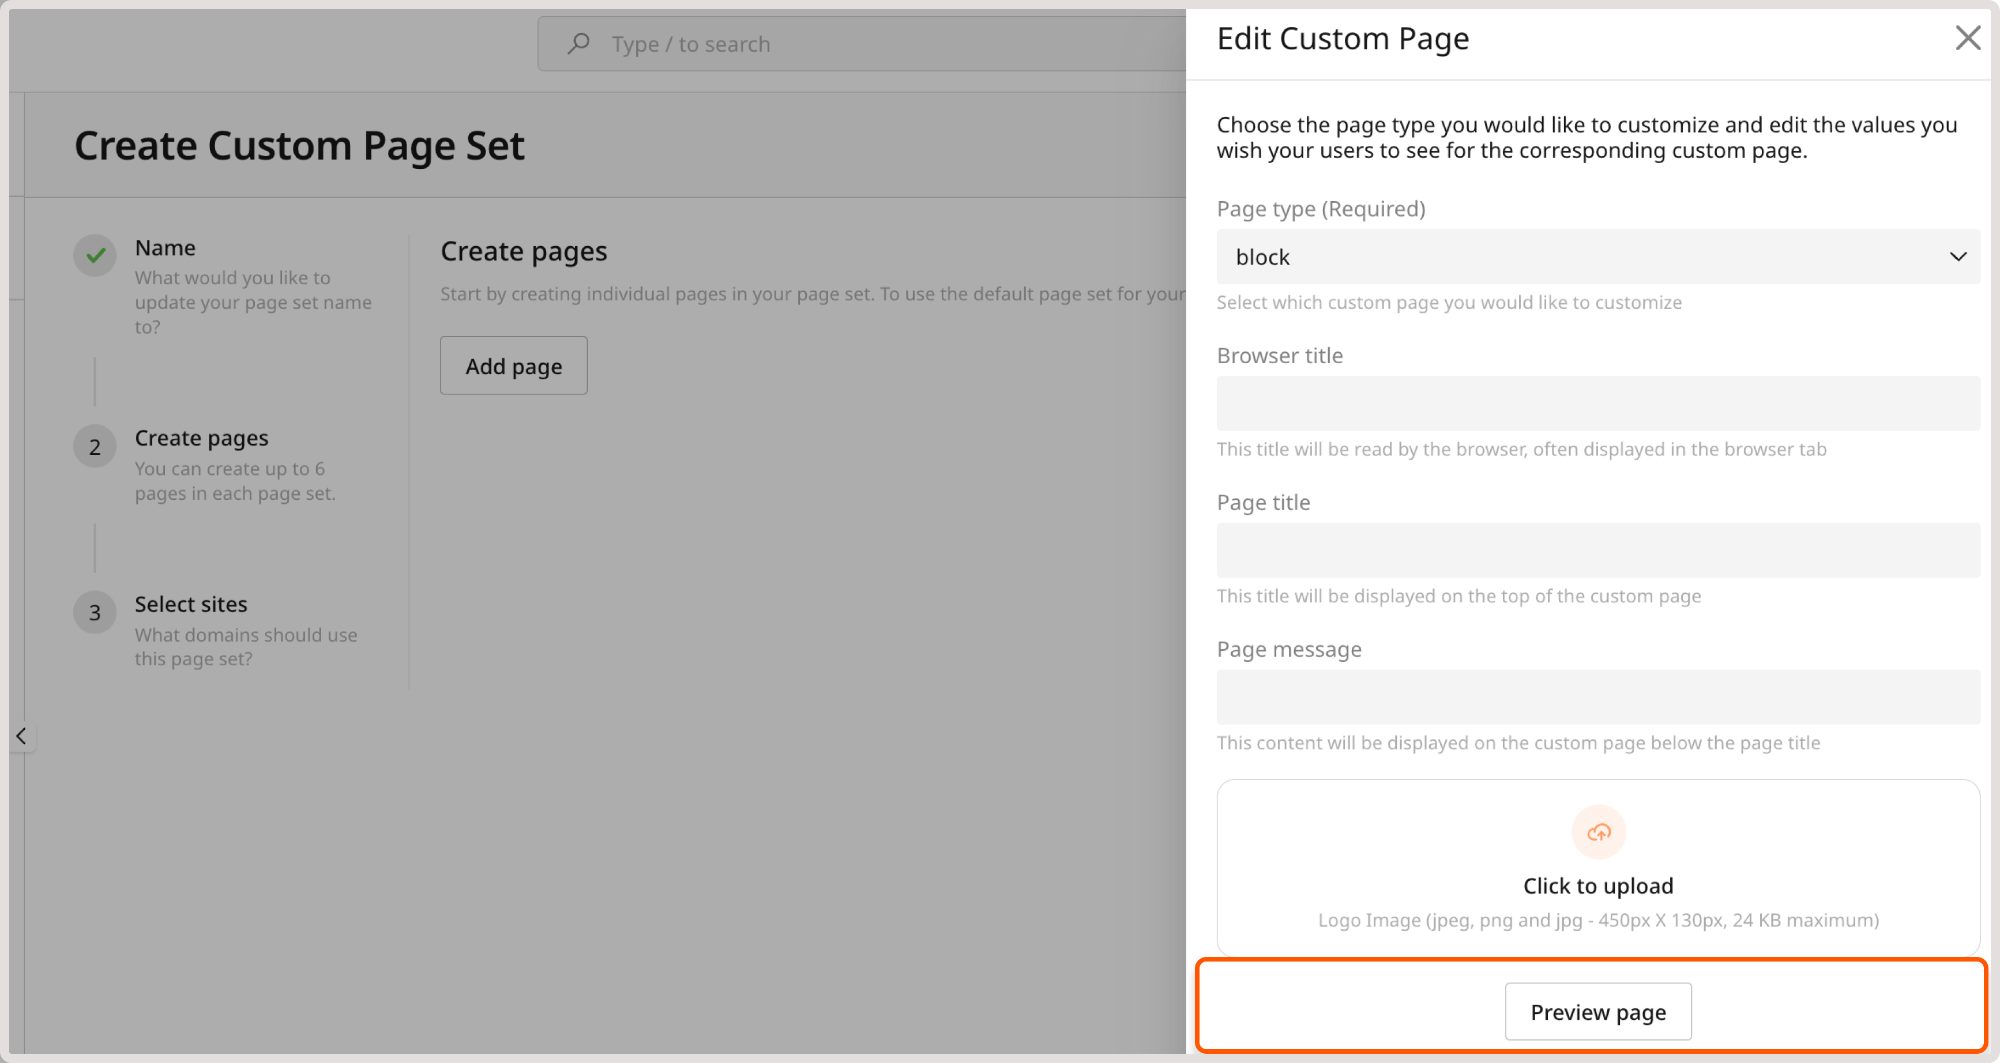The width and height of the screenshot is (2000, 1063).
Task: Click the Page title input field
Action: [x=1598, y=549]
